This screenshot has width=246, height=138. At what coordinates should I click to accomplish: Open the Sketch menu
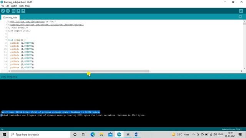[x=14, y=6]
